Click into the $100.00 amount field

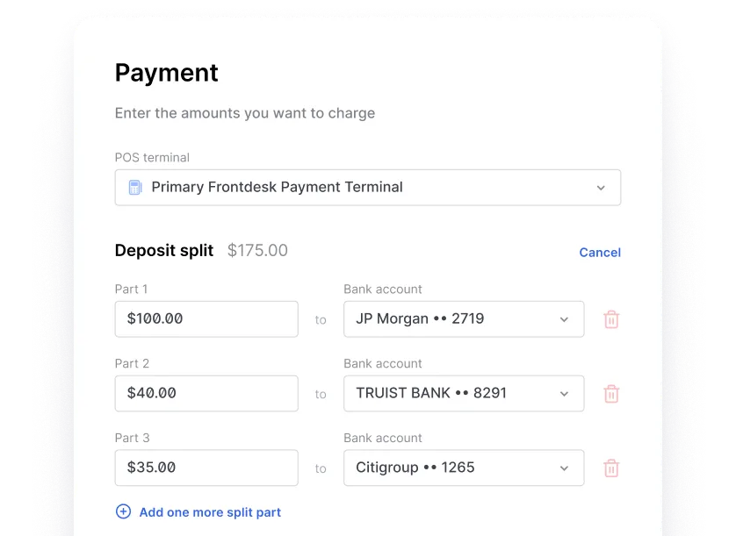point(206,318)
